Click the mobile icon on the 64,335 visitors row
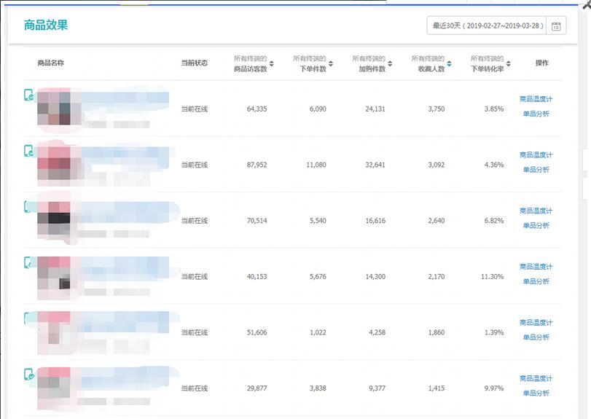The height and width of the screenshot is (419, 591). (x=29, y=95)
